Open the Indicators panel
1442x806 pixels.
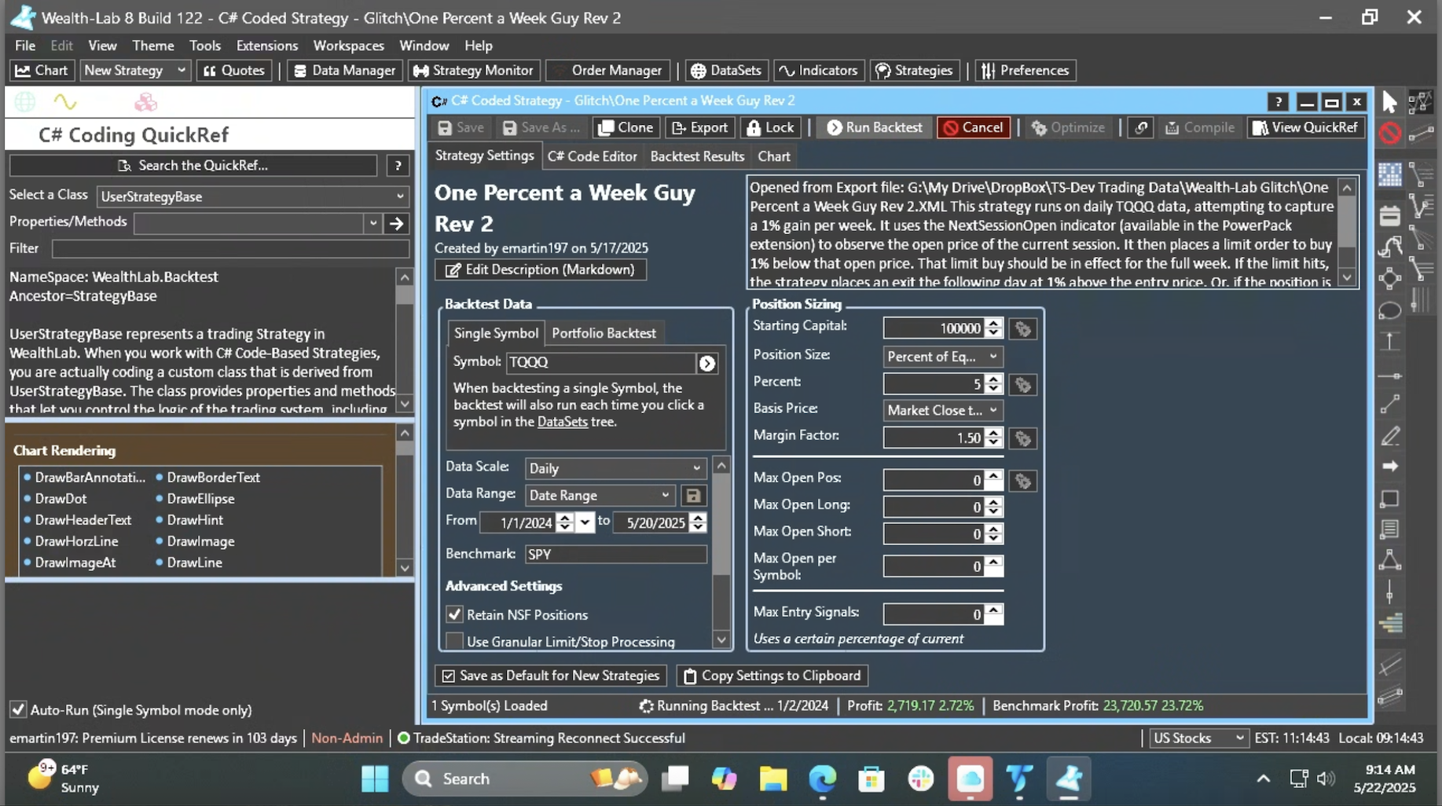click(x=818, y=70)
